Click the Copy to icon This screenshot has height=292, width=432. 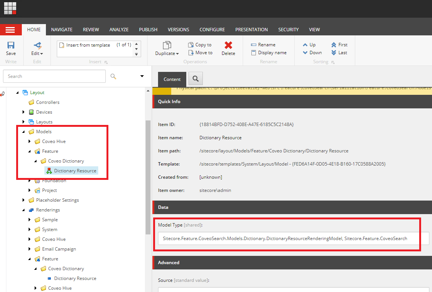coord(191,45)
